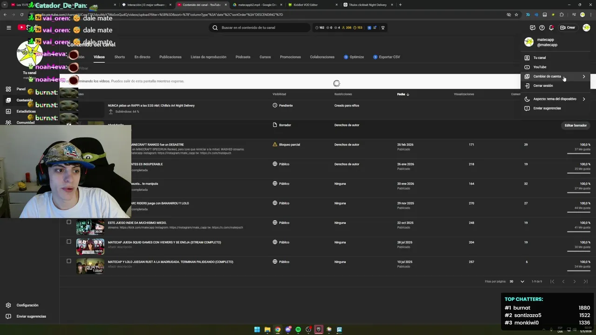Go to next page of results
Viewport: 596px width, 335px height.
point(575,281)
